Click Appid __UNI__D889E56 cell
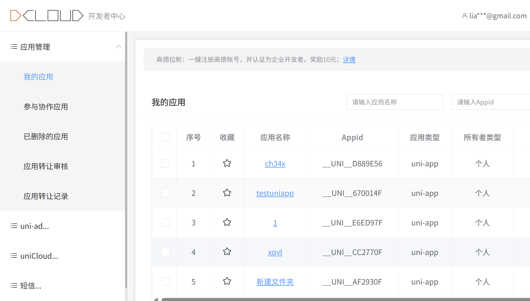The image size is (530, 301). 353,164
